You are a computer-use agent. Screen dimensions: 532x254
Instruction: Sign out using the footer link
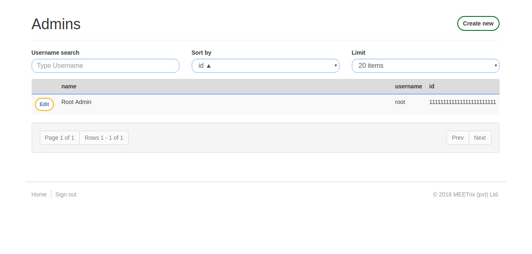pos(65,194)
